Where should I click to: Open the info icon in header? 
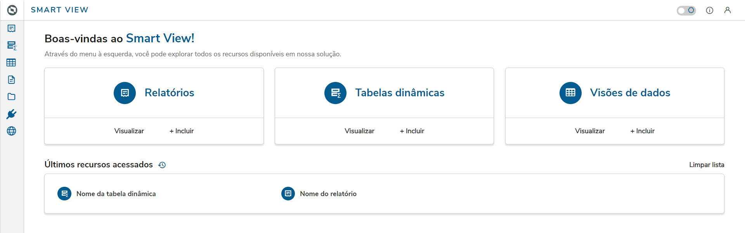pyautogui.click(x=709, y=10)
